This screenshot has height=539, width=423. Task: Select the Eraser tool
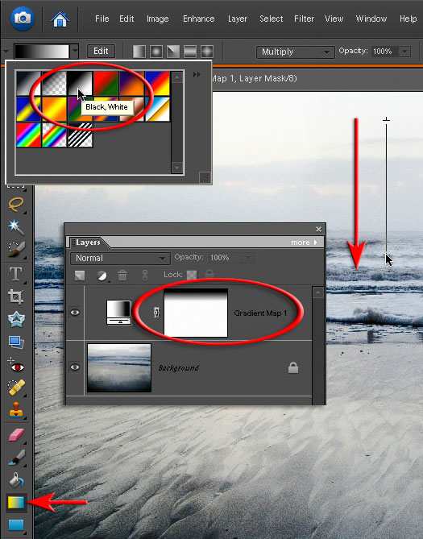pyautogui.click(x=16, y=434)
